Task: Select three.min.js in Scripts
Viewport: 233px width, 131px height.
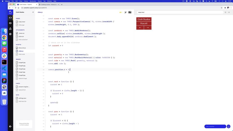Action: click(22, 48)
